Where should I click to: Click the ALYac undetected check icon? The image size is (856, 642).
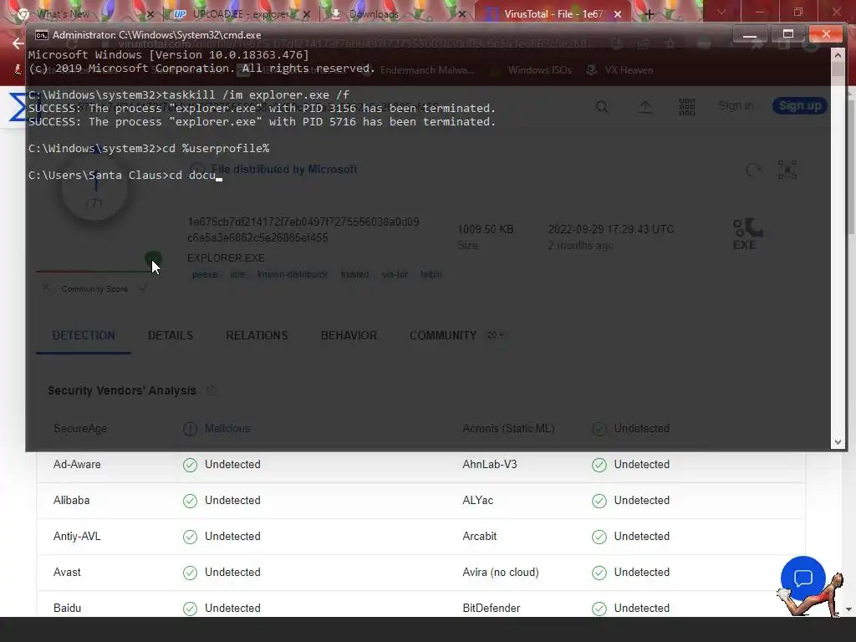pos(599,501)
